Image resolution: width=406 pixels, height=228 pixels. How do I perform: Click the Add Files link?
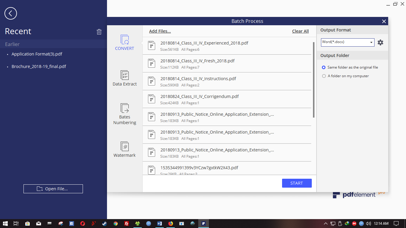click(x=160, y=31)
